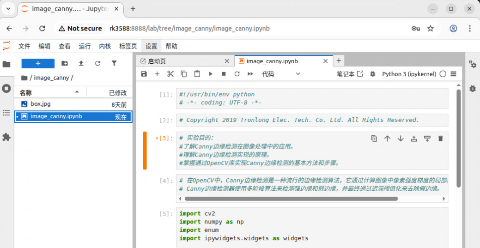Insert a cell above cell 3
Image resolution: width=480 pixels, height=248 pixels.
pyautogui.click(x=414, y=139)
